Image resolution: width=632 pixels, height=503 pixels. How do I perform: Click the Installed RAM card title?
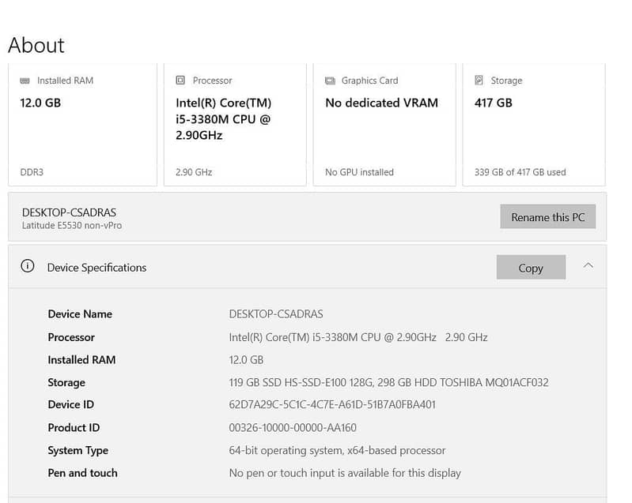[66, 81]
